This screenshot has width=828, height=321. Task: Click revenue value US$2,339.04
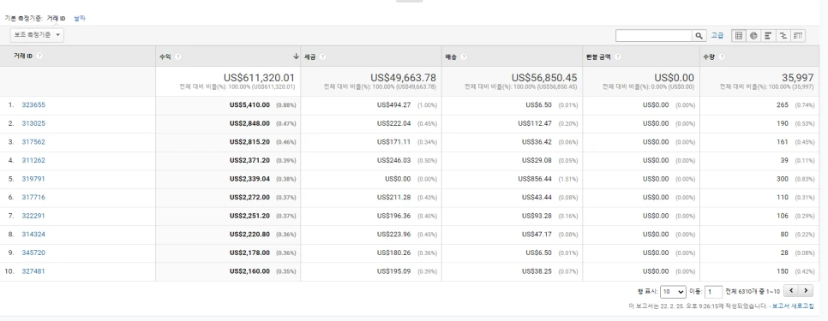point(249,179)
